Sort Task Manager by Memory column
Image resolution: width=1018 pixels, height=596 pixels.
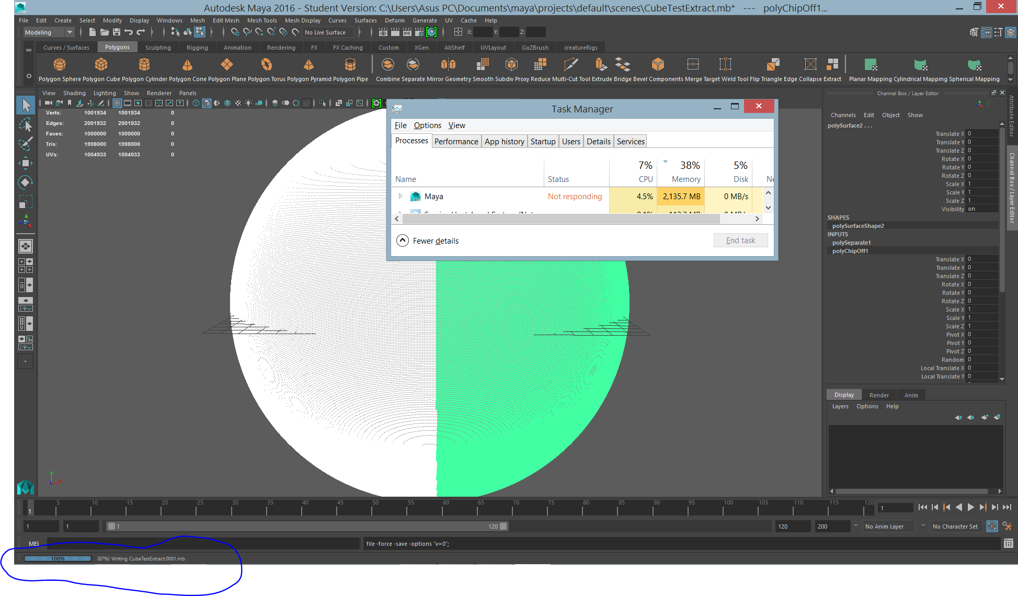pos(680,171)
